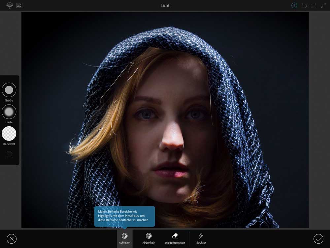Toggle the dotted mask overlay icon

pyautogui.click(x=9, y=153)
